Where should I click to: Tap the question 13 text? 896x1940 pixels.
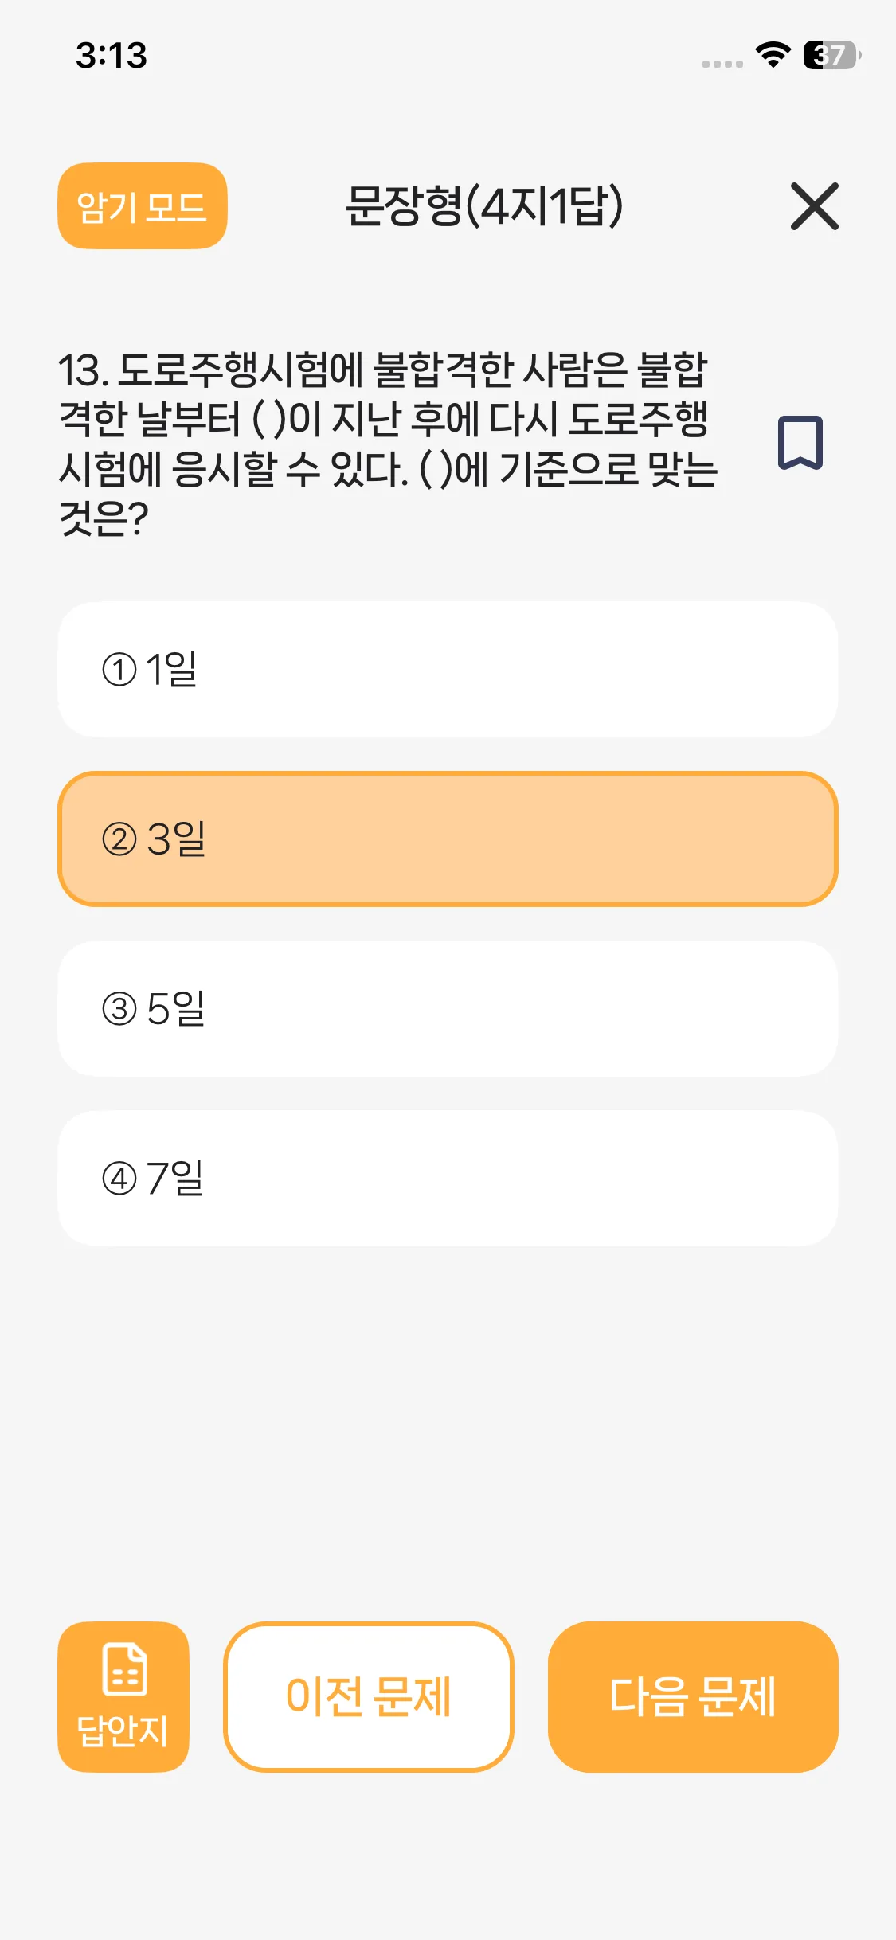click(x=389, y=444)
